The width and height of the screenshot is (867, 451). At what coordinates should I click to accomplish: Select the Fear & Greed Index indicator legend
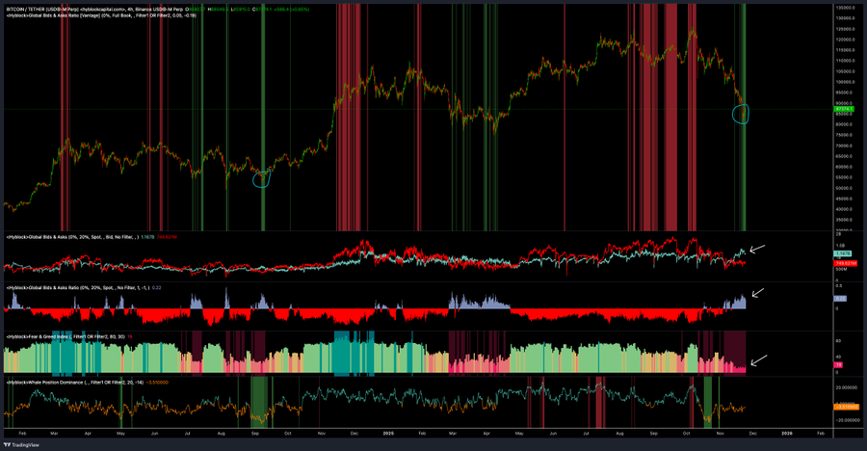66,336
